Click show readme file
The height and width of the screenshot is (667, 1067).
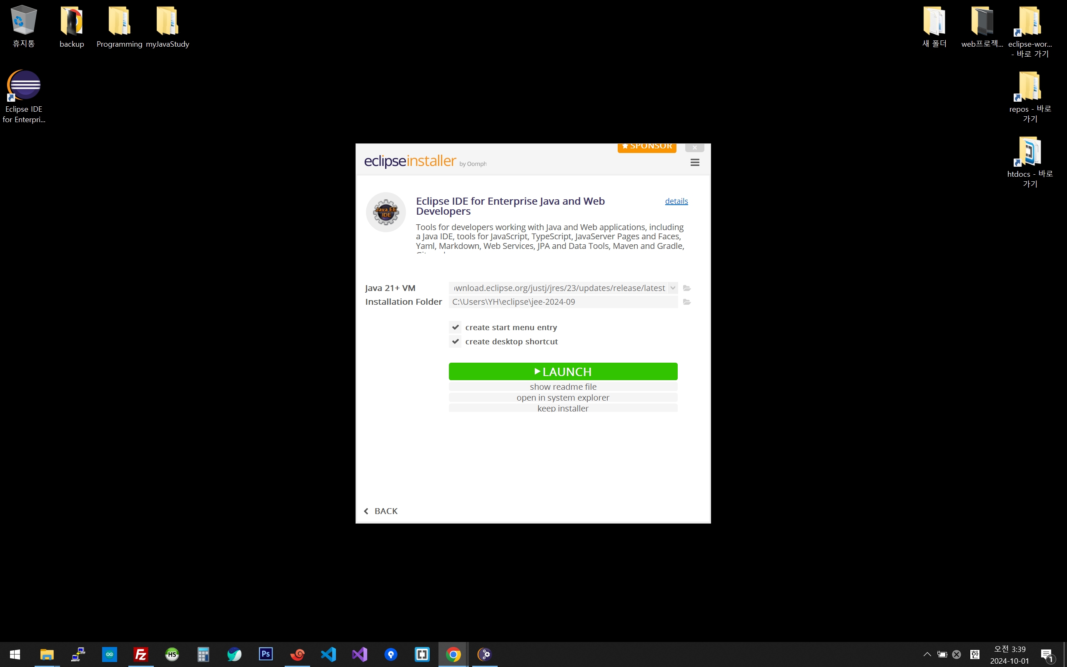coord(563,387)
